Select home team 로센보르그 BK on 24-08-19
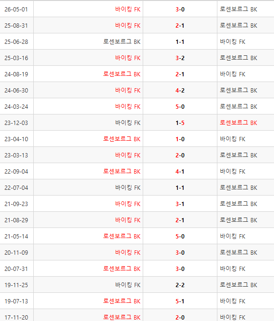274x321 pixels. coord(122,74)
